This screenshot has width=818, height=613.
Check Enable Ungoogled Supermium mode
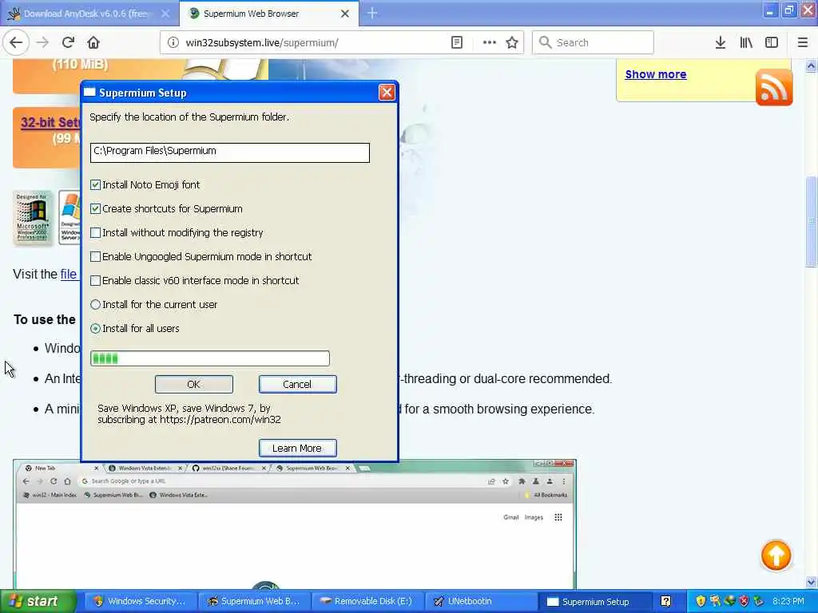[x=95, y=256]
